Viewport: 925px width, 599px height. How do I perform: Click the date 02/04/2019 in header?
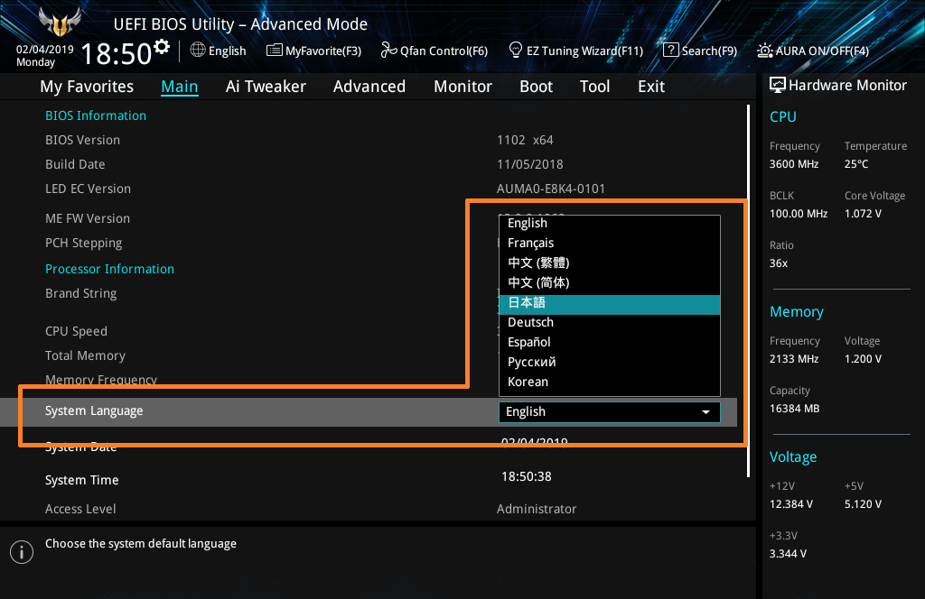pos(45,50)
